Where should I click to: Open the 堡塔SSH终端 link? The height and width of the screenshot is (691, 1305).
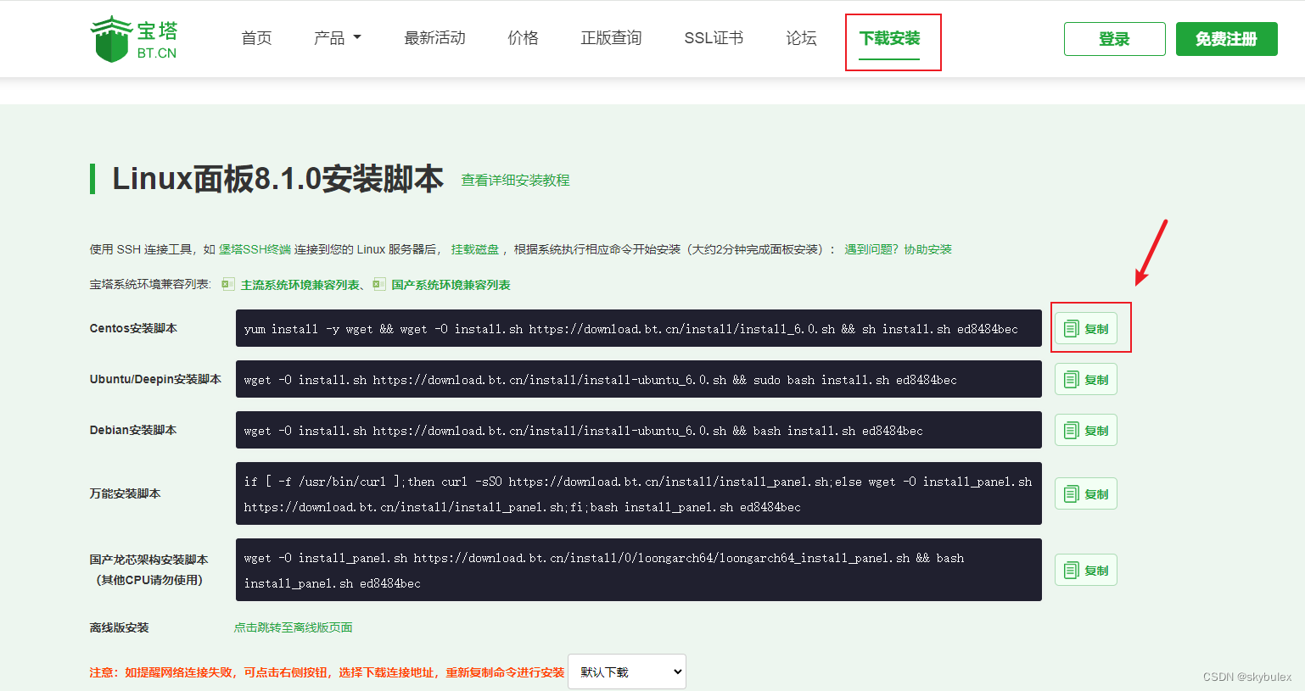255,249
